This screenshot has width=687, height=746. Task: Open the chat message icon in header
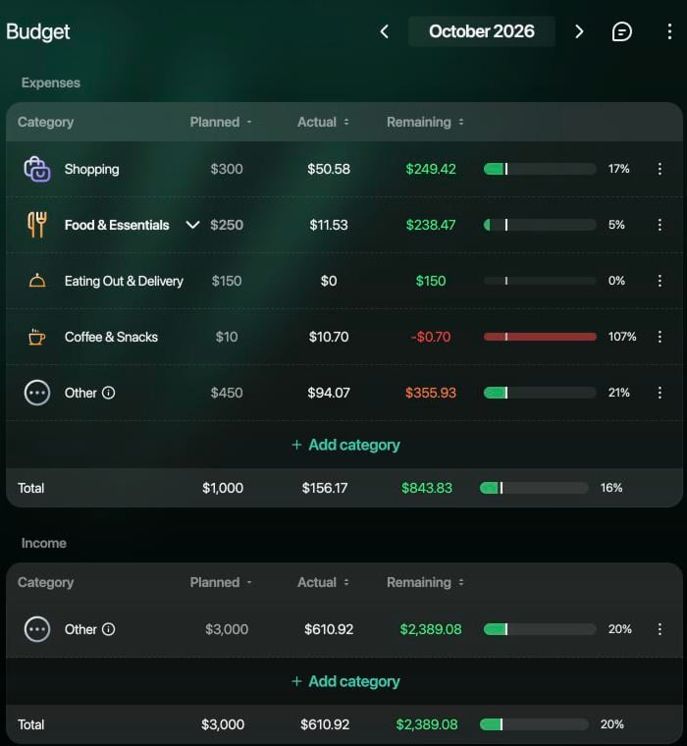(621, 31)
